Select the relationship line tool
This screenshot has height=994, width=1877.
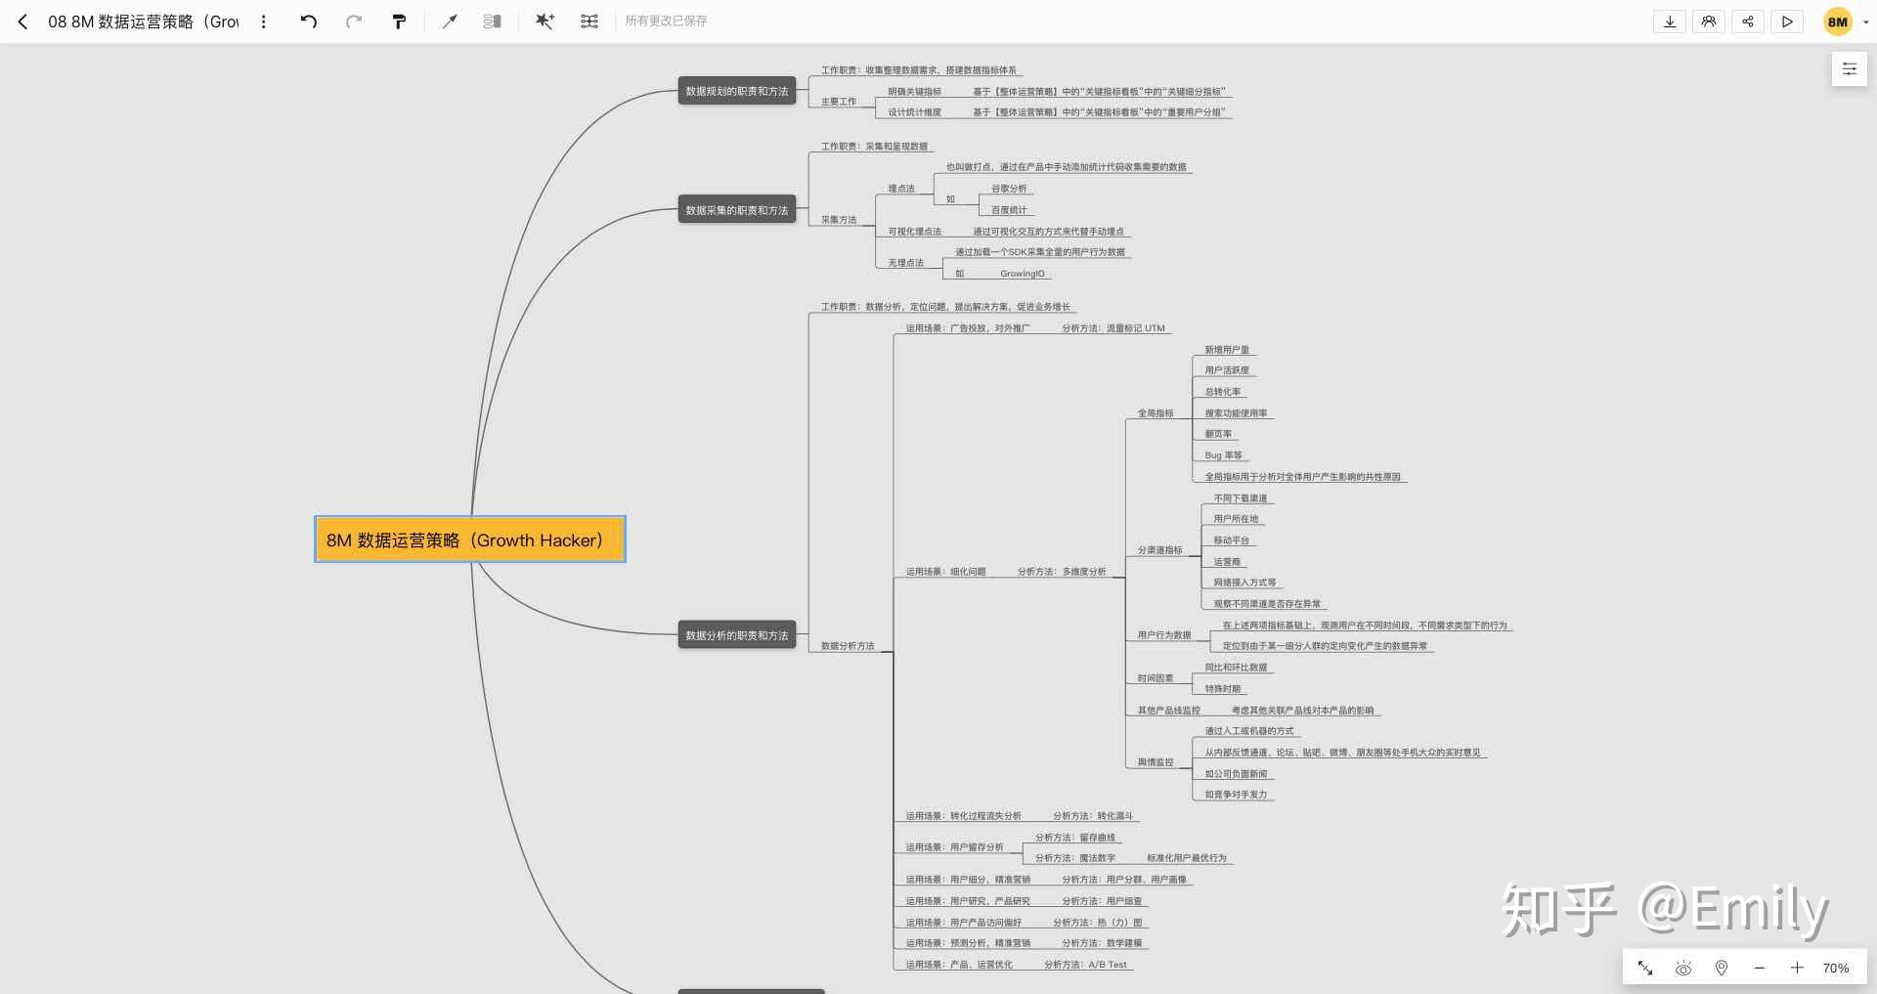450,22
